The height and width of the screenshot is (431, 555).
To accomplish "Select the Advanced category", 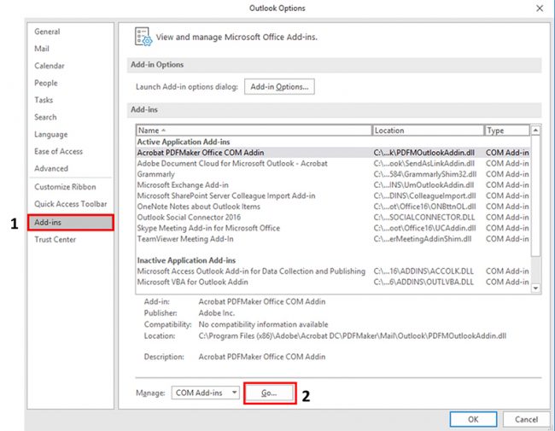I will click(51, 168).
